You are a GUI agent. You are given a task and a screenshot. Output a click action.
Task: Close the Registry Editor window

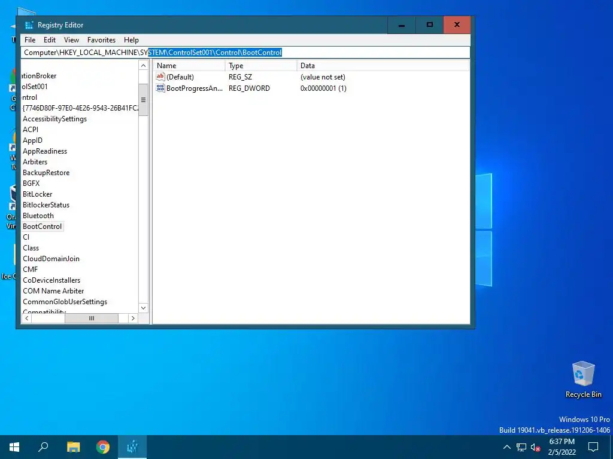click(457, 25)
